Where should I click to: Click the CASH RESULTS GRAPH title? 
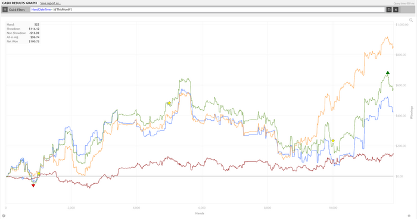point(20,3)
